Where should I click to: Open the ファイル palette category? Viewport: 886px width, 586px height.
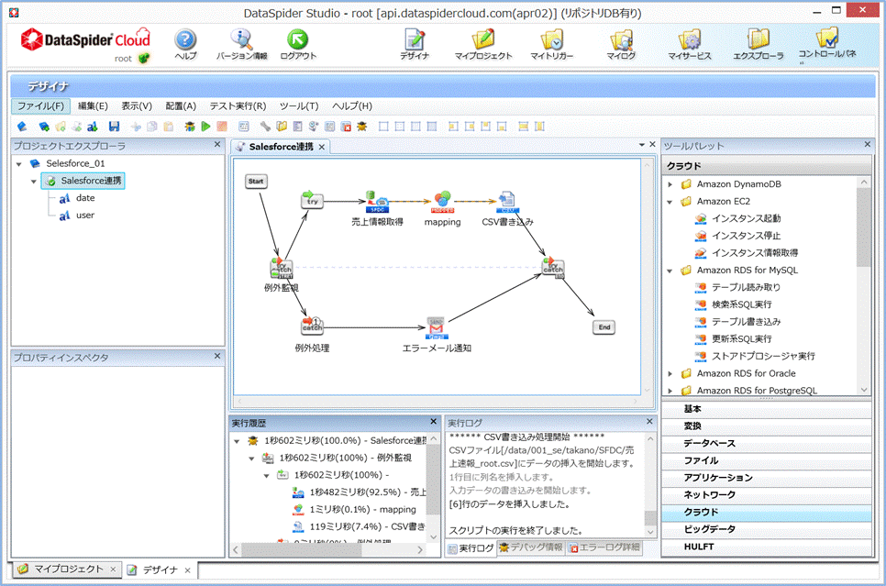coord(766,460)
